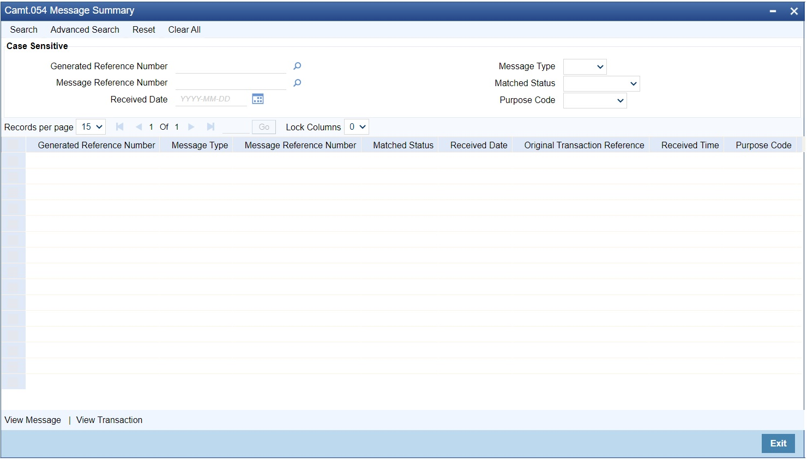The height and width of the screenshot is (459, 807).
Task: Go to last page of records
Action: tap(210, 127)
